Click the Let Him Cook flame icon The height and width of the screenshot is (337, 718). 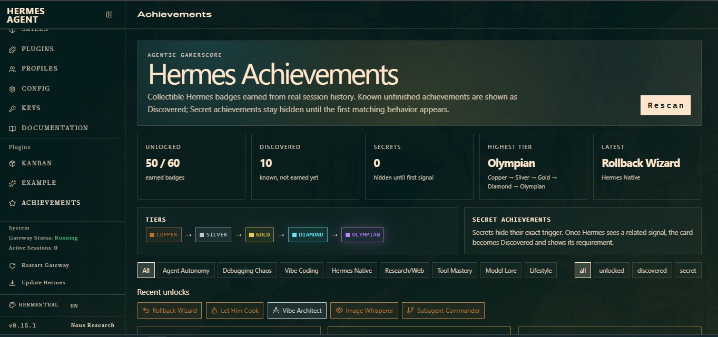point(214,311)
